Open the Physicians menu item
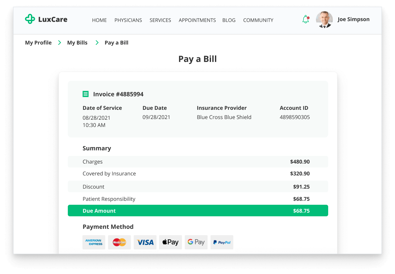Screen dimensions: 395x274 pos(128,20)
